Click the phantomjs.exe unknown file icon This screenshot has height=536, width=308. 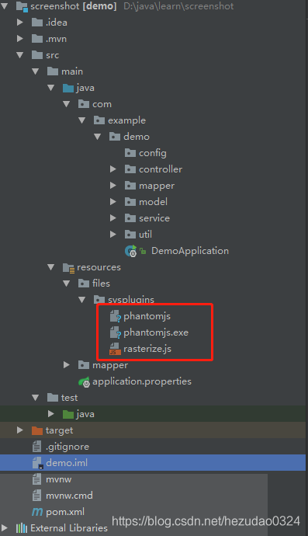pos(116,332)
